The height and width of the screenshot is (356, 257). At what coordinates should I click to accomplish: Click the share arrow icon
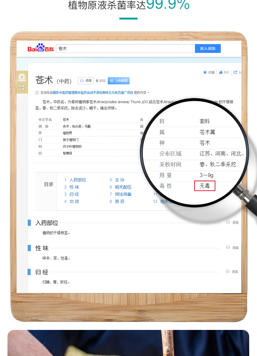[235, 72]
